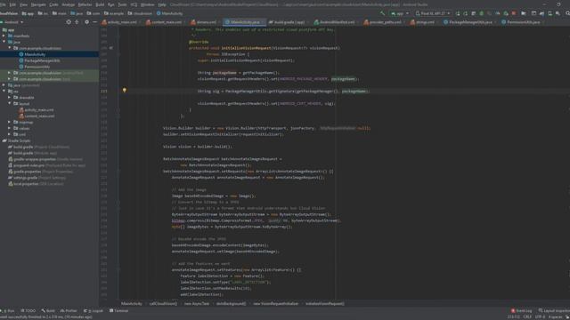Viewport: 570px width, 320px height.
Task: Open the VCS menu
Action: pyautogui.click(x=134, y=4)
